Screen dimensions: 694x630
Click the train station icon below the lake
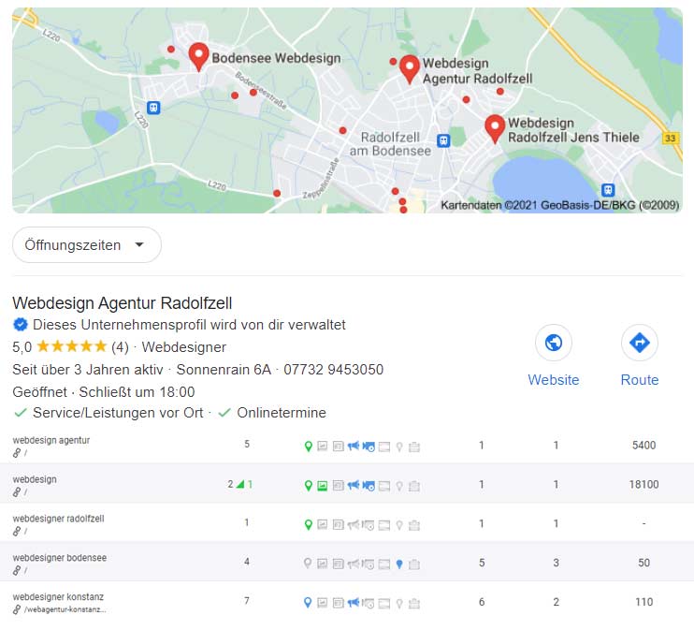click(608, 190)
